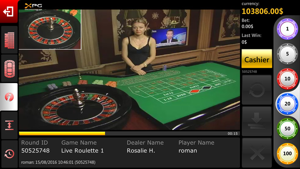Screen dimensions: 300x169
Task: Click the XPG logo
Action: coord(33,6)
